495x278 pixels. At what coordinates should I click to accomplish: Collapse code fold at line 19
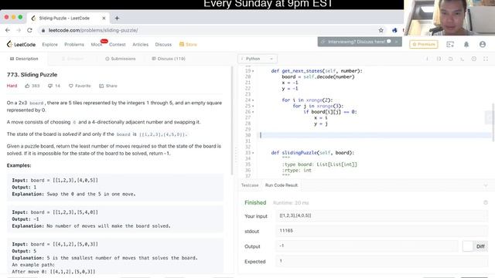(253, 71)
